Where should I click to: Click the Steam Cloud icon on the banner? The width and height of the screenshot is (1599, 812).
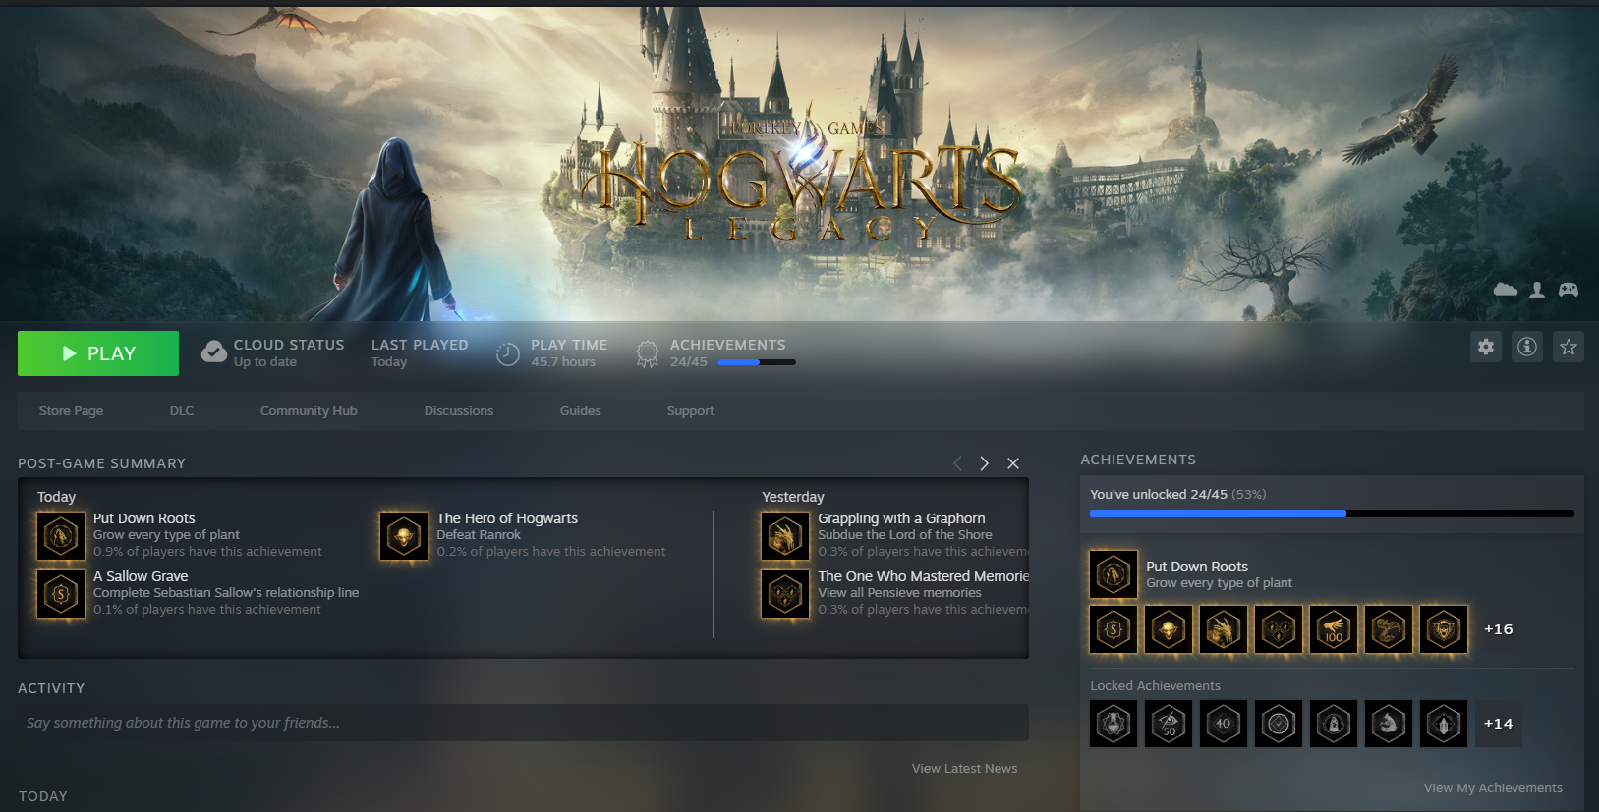[1506, 290]
